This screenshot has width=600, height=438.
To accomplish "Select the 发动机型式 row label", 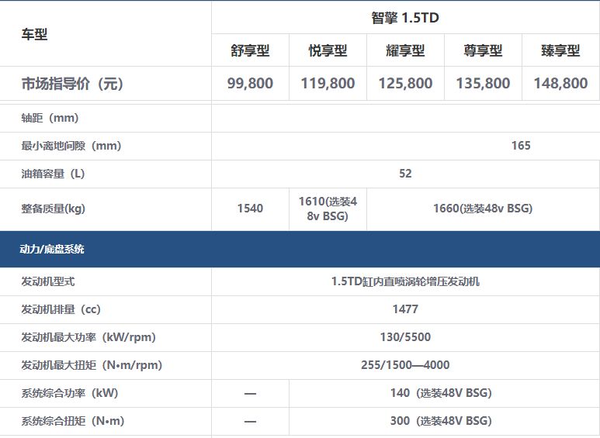I will click(48, 281).
